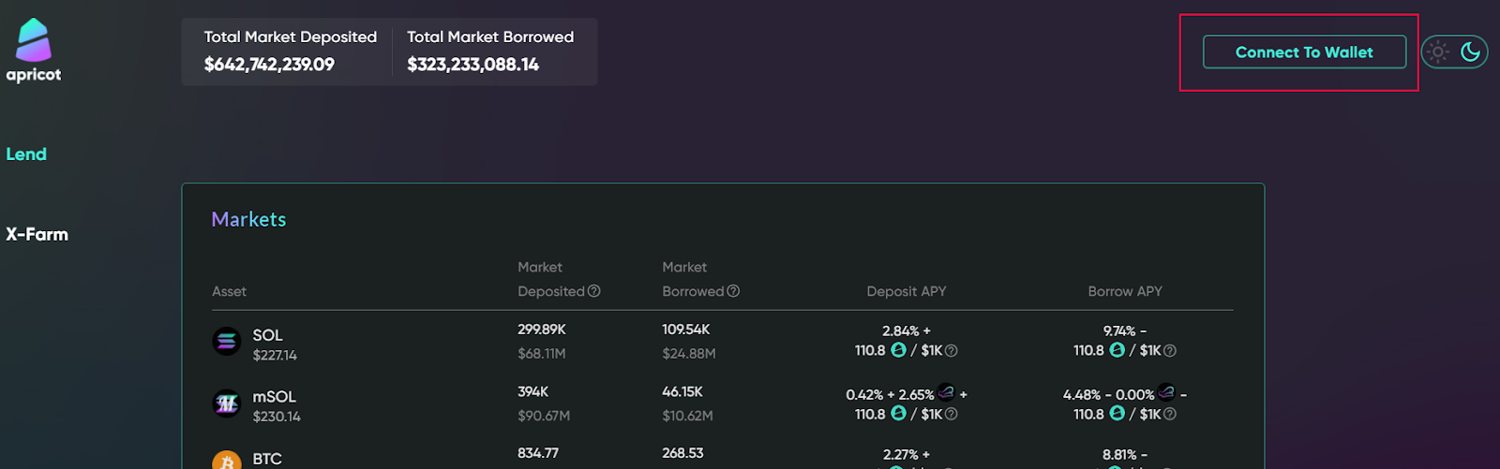Click SOL price $227.14
This screenshot has height=469, width=1500.
(275, 356)
